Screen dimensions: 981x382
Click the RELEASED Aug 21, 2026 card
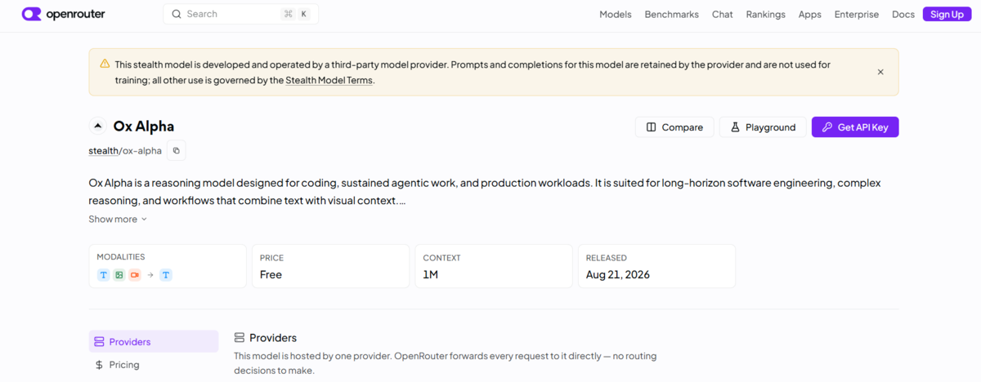pyautogui.click(x=656, y=266)
